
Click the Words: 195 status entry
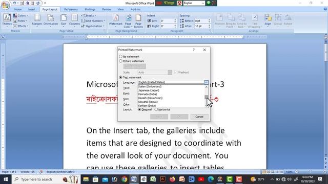tap(28, 172)
